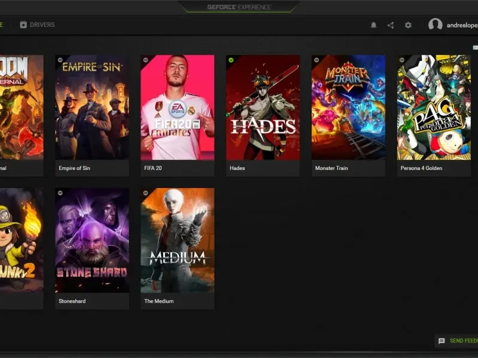Open settings with the gear icon

408,25
